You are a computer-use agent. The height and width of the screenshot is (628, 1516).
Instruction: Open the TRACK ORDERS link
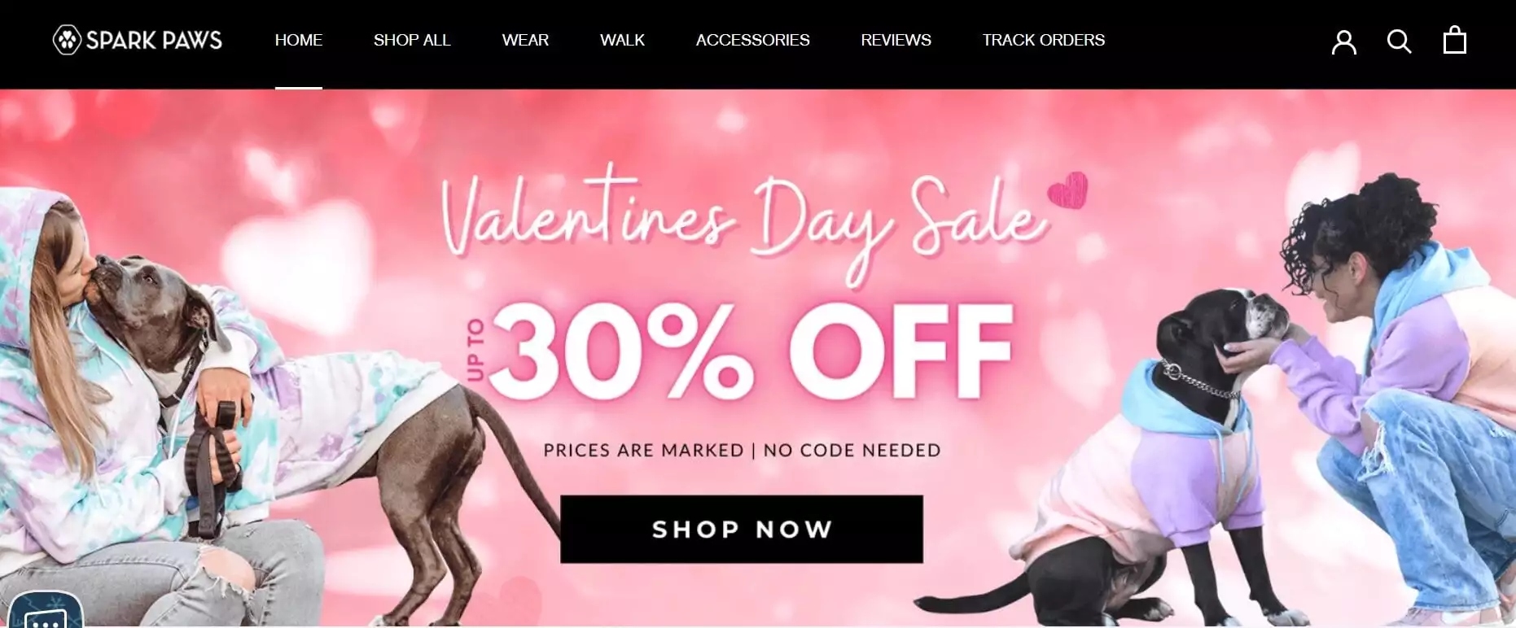(x=1044, y=40)
